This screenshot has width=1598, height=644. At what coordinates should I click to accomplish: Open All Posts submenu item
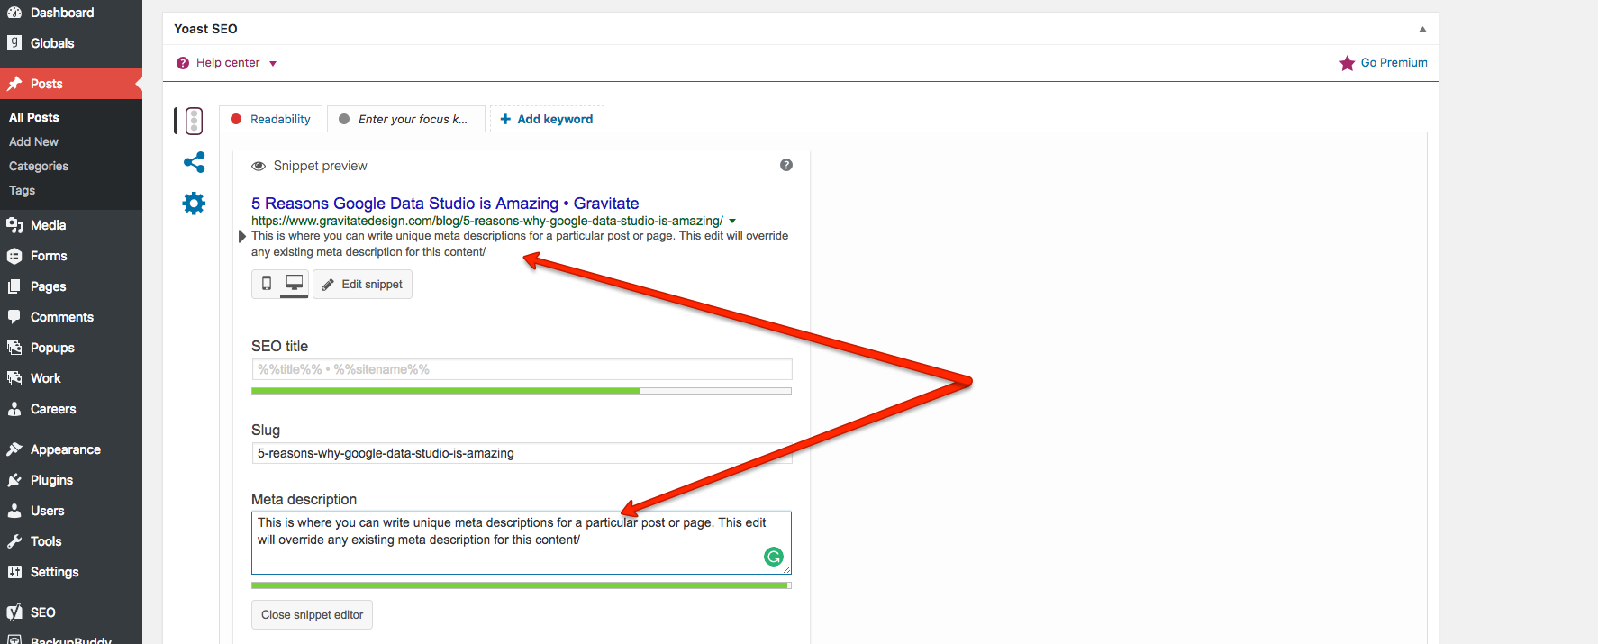coord(34,117)
